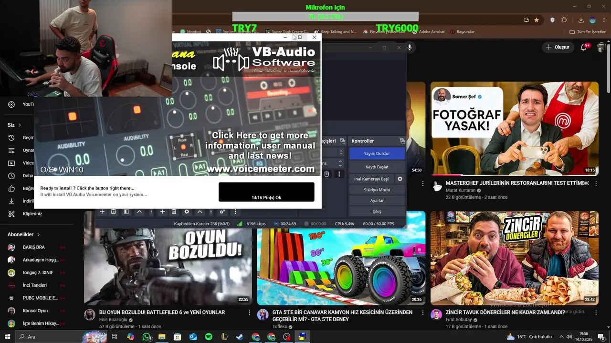Click the YouTube 'Oluştur' create button
This screenshot has height=343, width=611.
coord(558,47)
